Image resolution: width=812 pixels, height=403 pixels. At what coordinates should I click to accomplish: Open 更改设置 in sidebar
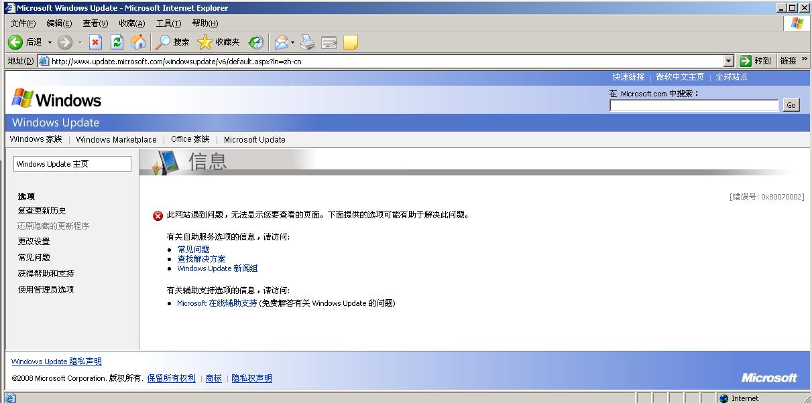34,242
